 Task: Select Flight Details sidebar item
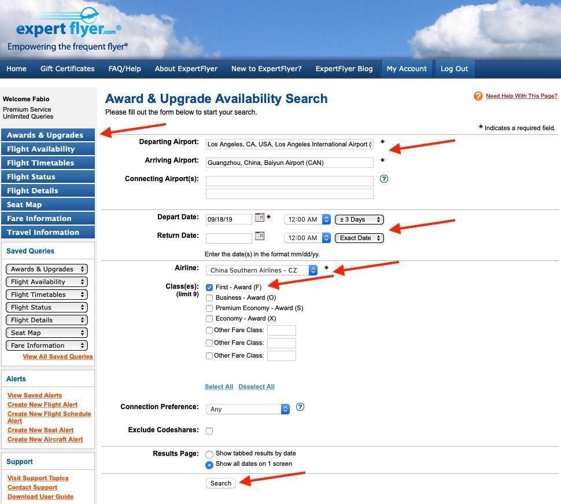click(48, 191)
